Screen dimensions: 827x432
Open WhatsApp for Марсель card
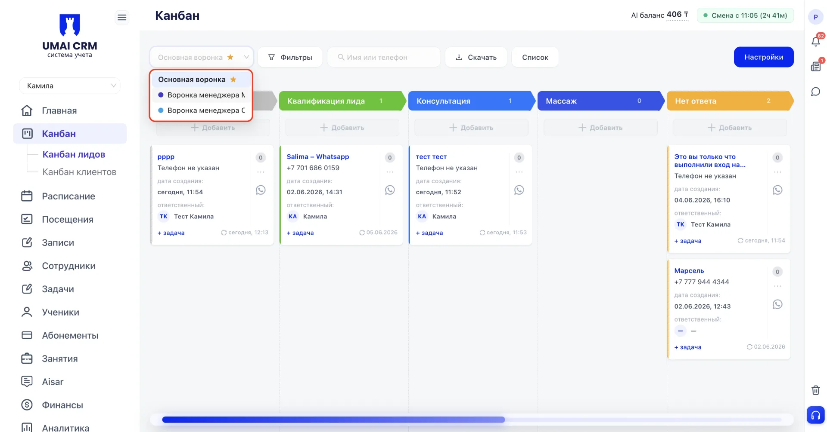coord(777,304)
